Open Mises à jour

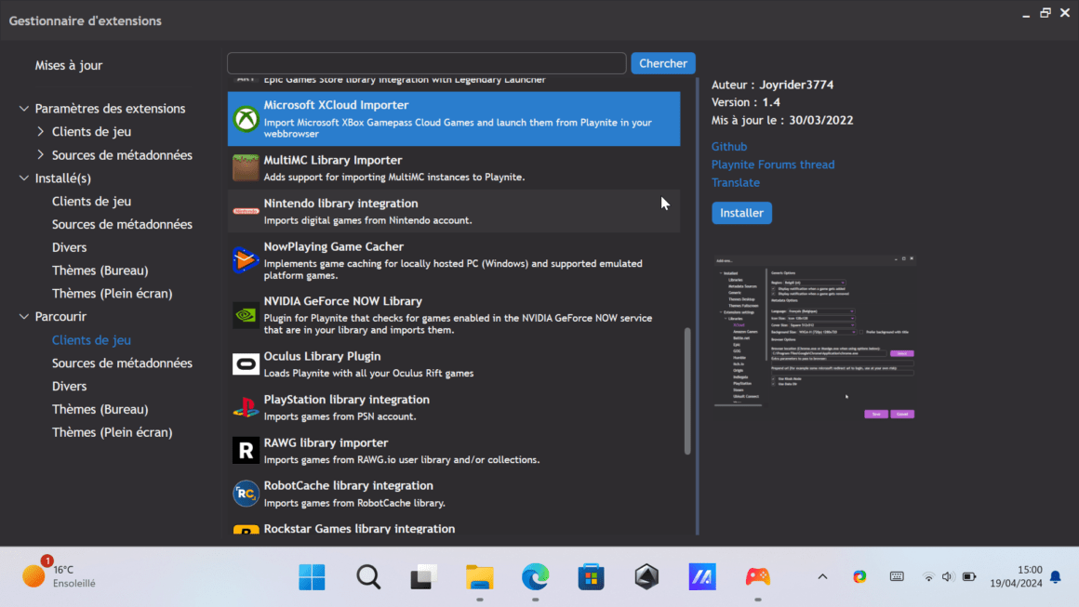[69, 65]
